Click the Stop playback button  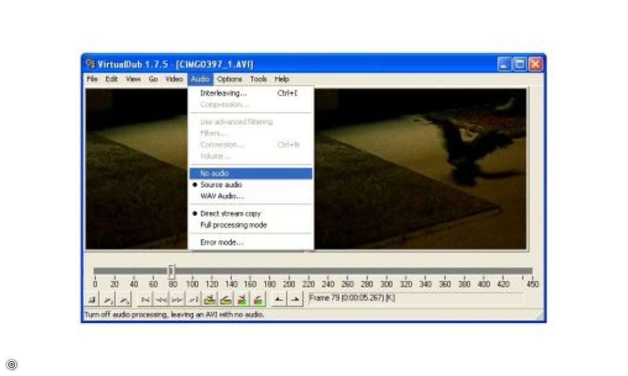[92, 299]
